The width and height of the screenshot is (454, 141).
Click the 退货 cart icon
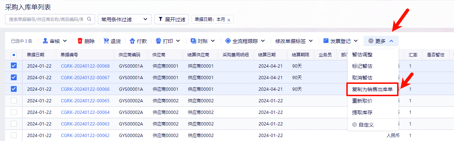(x=106, y=41)
